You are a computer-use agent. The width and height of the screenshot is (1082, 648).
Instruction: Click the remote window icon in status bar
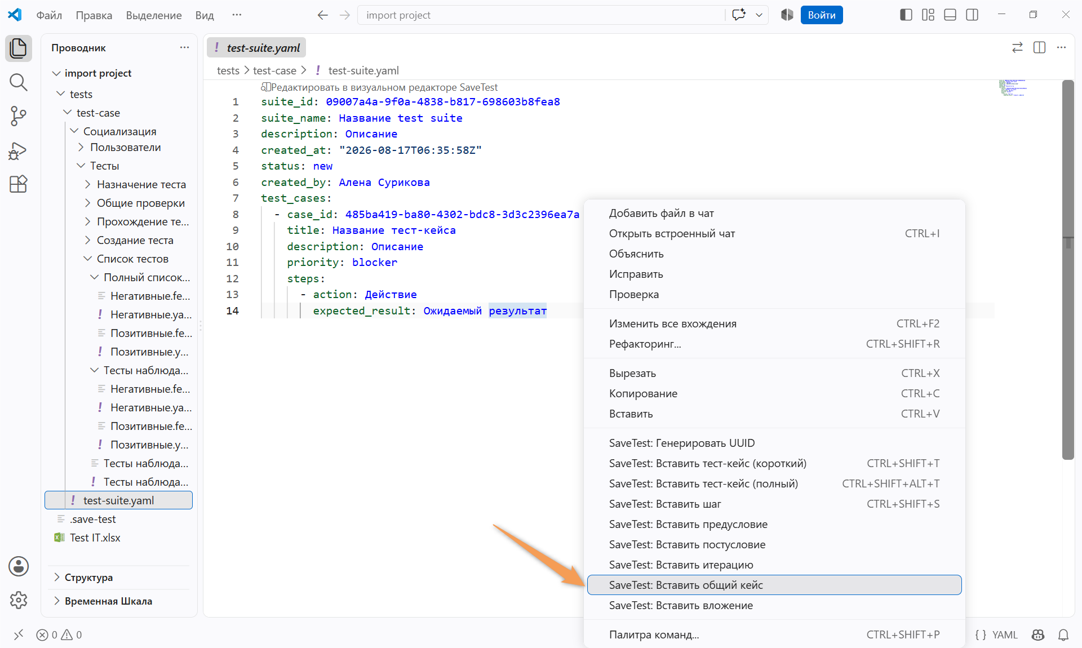coord(19,635)
